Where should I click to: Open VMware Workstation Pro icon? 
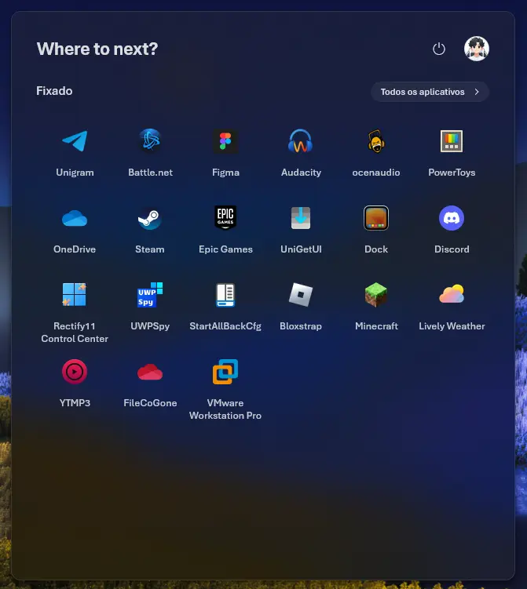[225, 372]
